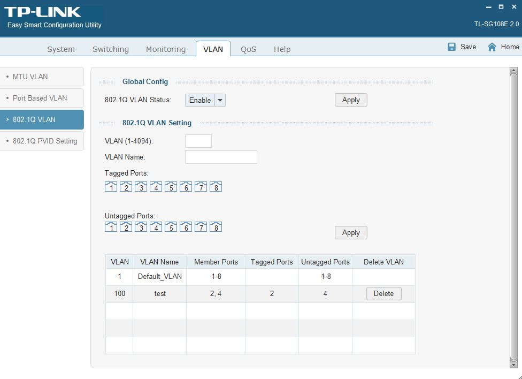Expand the 802.1Q VLAN sidebar item
This screenshot has width=522, height=379.
(x=42, y=119)
